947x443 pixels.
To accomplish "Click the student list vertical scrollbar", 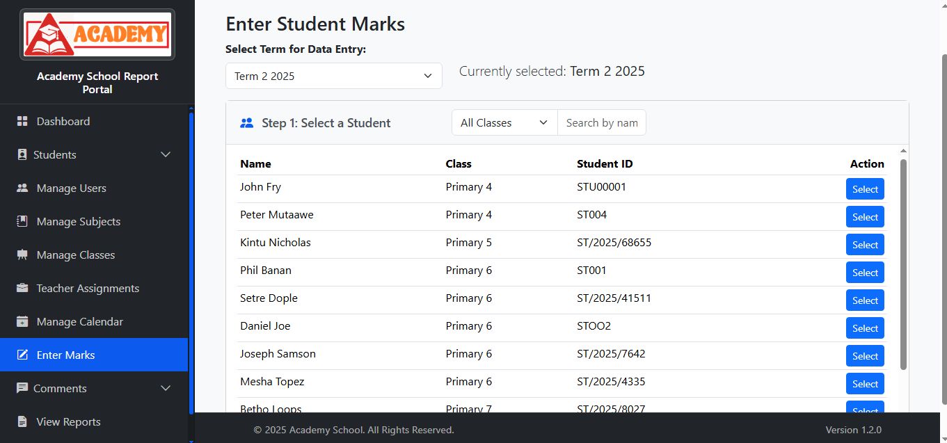I will click(x=903, y=264).
